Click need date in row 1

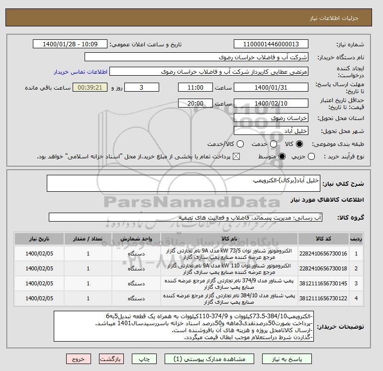pos(39,253)
